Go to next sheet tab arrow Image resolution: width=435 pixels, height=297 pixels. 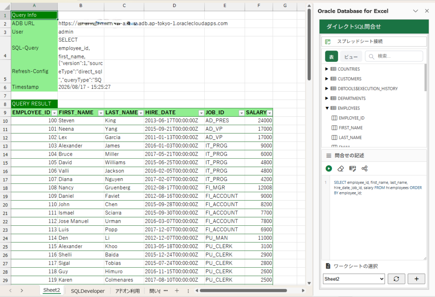tap(22, 291)
